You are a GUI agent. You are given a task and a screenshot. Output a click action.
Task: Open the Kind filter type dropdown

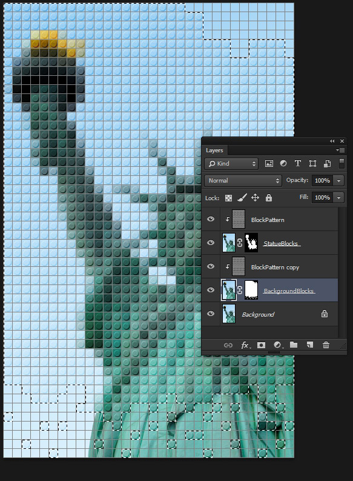tap(231, 164)
